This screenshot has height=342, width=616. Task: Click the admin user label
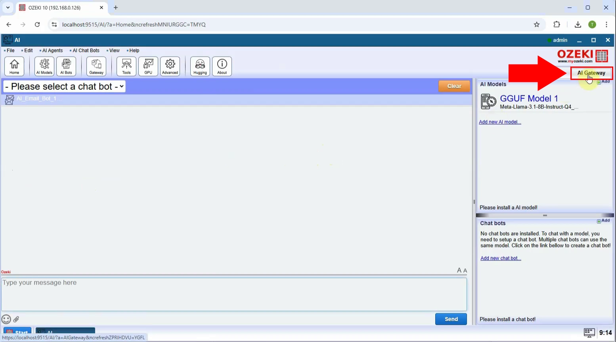(560, 40)
